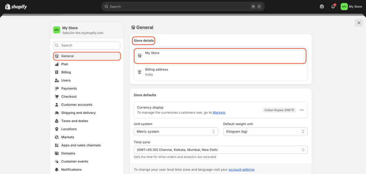Open the Unit system dropdown

(x=176, y=132)
